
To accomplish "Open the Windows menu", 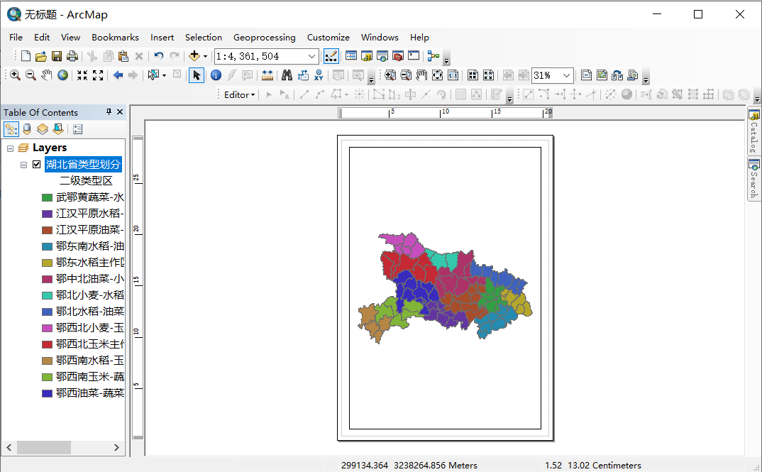I will click(380, 38).
